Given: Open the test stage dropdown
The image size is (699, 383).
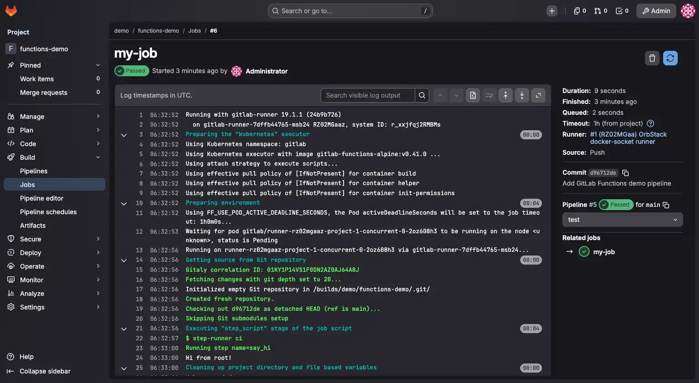Looking at the screenshot, I should pyautogui.click(x=622, y=220).
